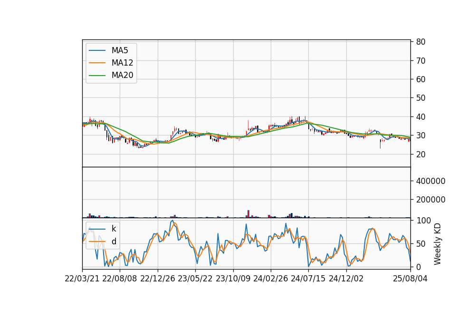Viewport: 456px width, 328px height.
Task: Click the KD axis value 0
Action: tap(418, 267)
